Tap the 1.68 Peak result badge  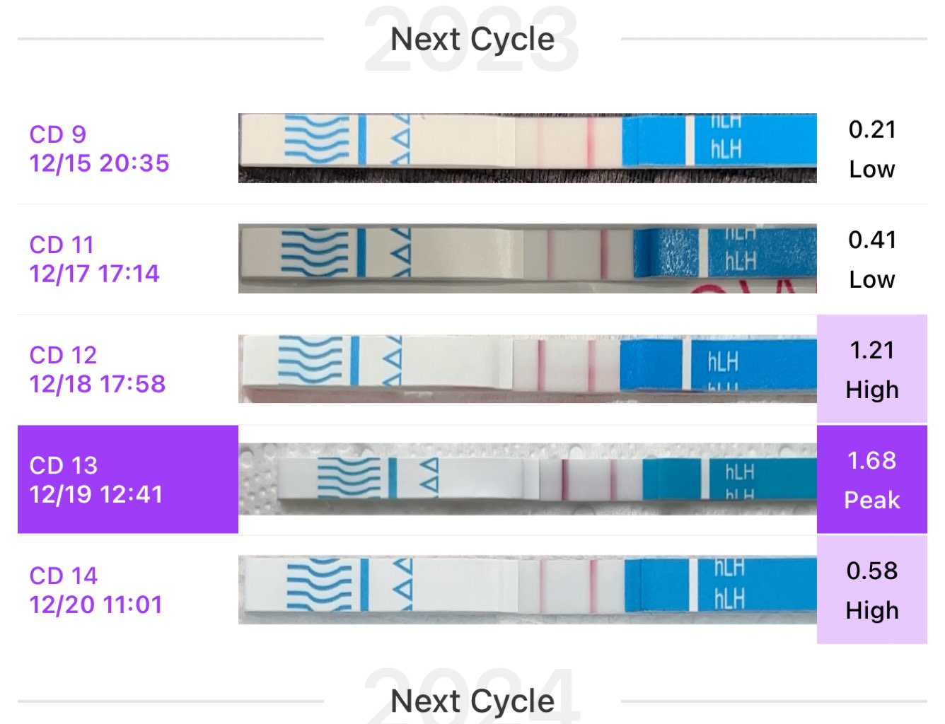[872, 479]
